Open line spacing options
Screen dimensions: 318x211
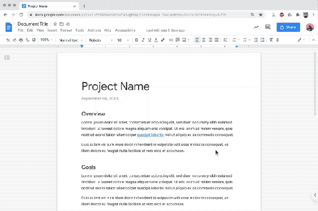[225, 40]
